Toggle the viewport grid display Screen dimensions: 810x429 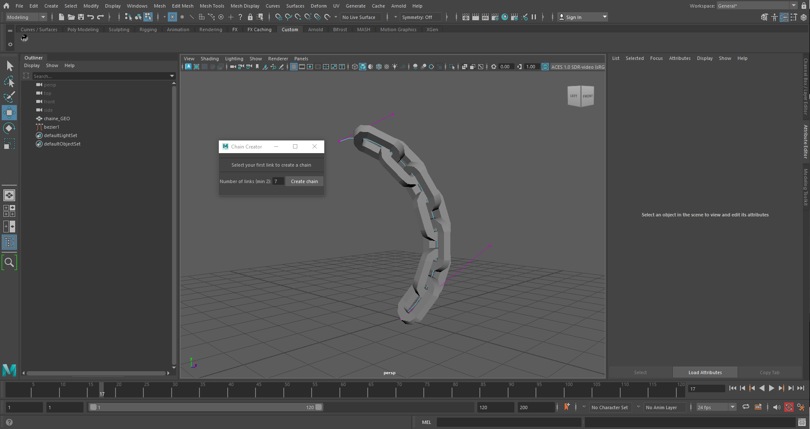click(294, 67)
